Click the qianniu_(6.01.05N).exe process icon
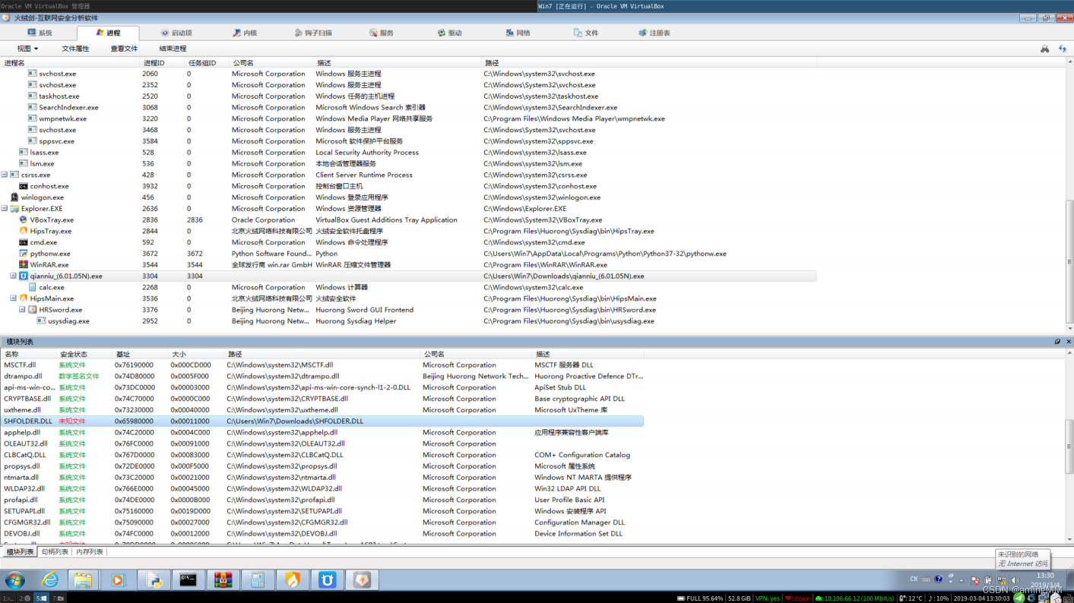This screenshot has width=1074, height=603. [x=24, y=276]
